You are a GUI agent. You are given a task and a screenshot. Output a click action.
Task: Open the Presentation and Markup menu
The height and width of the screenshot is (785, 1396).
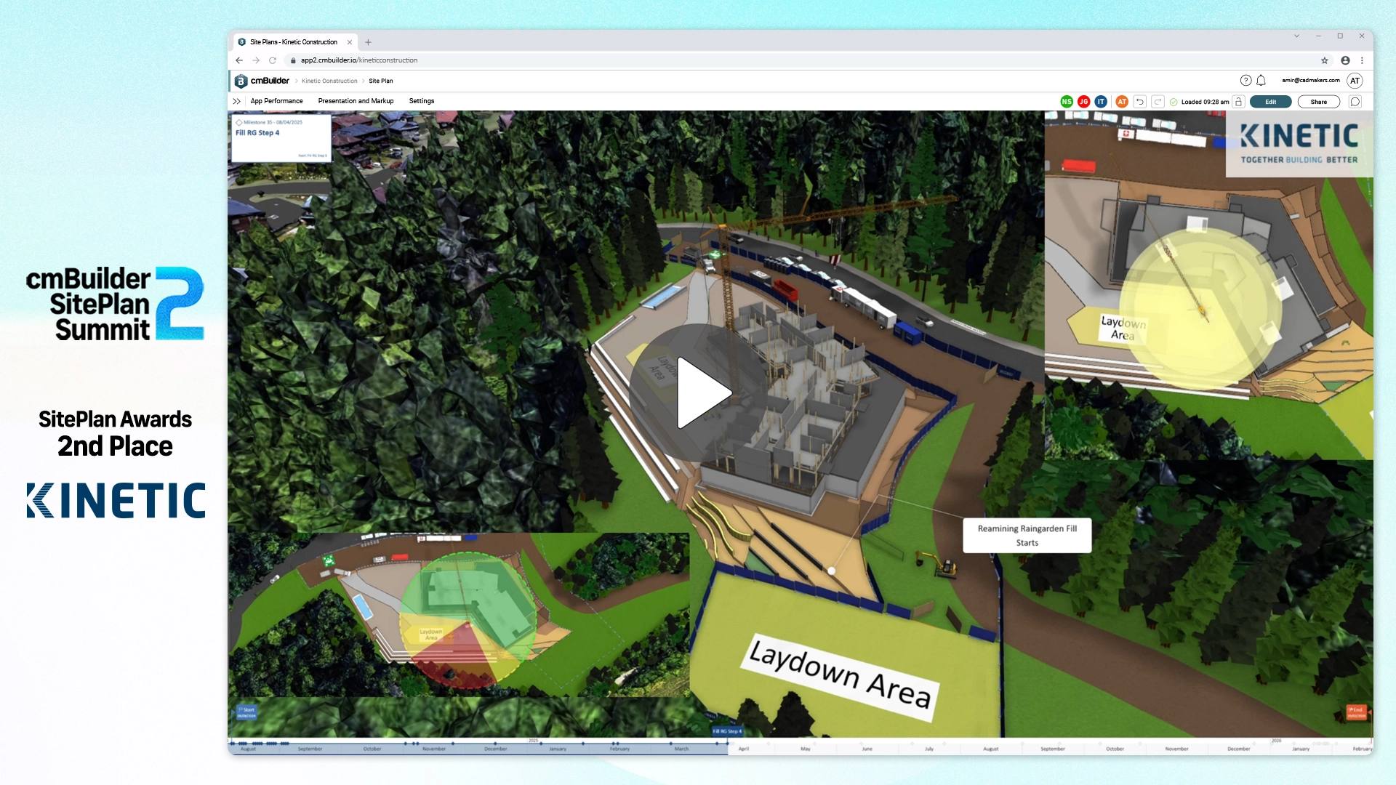(356, 101)
